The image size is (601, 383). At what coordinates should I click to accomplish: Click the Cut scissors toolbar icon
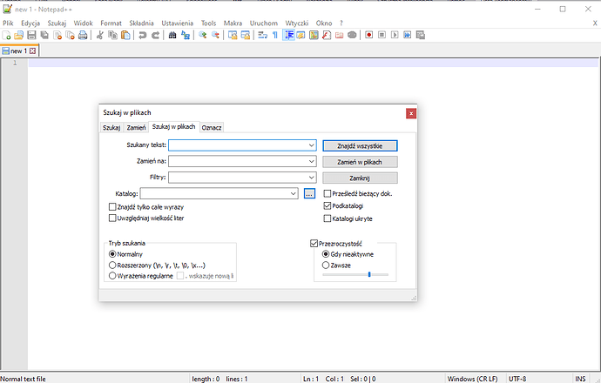point(100,36)
